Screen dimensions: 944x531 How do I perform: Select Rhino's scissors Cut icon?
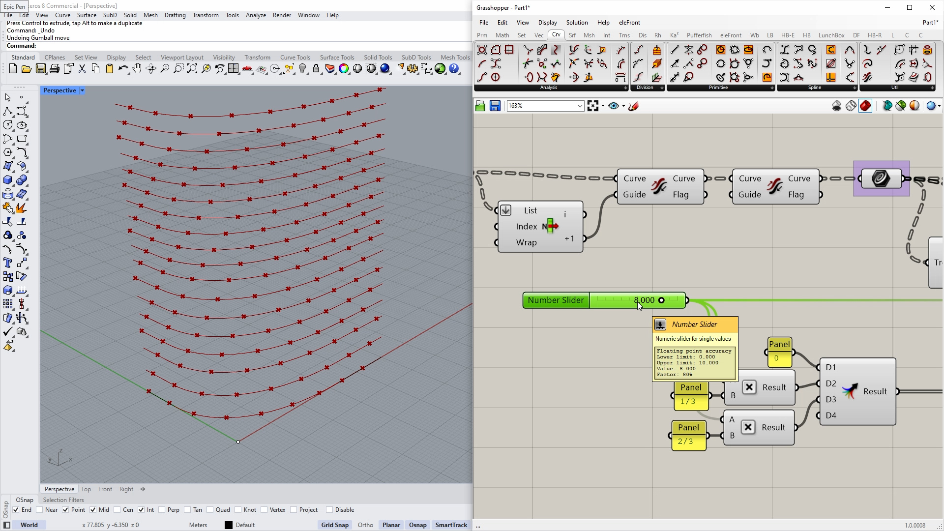click(82, 69)
